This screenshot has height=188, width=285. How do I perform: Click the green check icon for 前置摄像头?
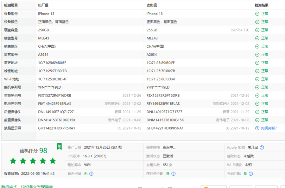[257, 120]
